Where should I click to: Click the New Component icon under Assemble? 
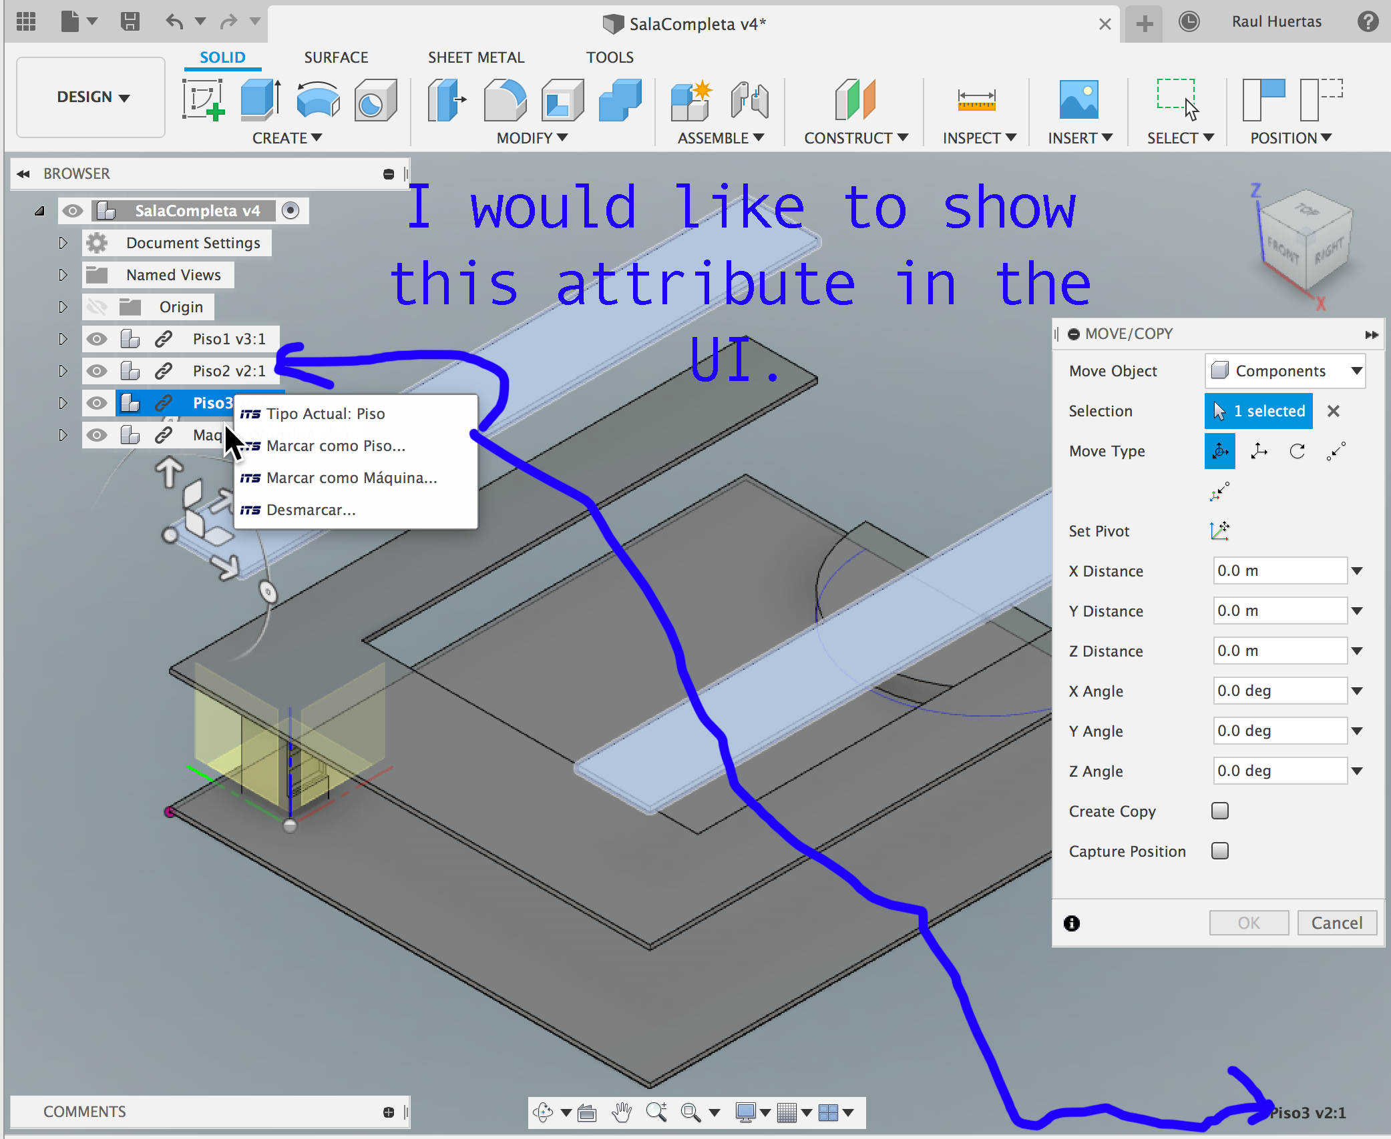click(690, 100)
